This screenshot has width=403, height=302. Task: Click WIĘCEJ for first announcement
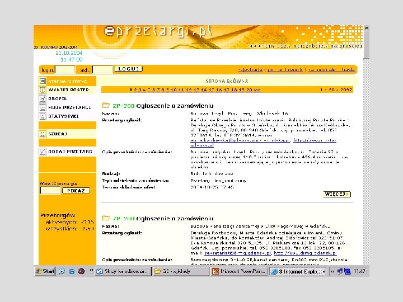click(337, 194)
